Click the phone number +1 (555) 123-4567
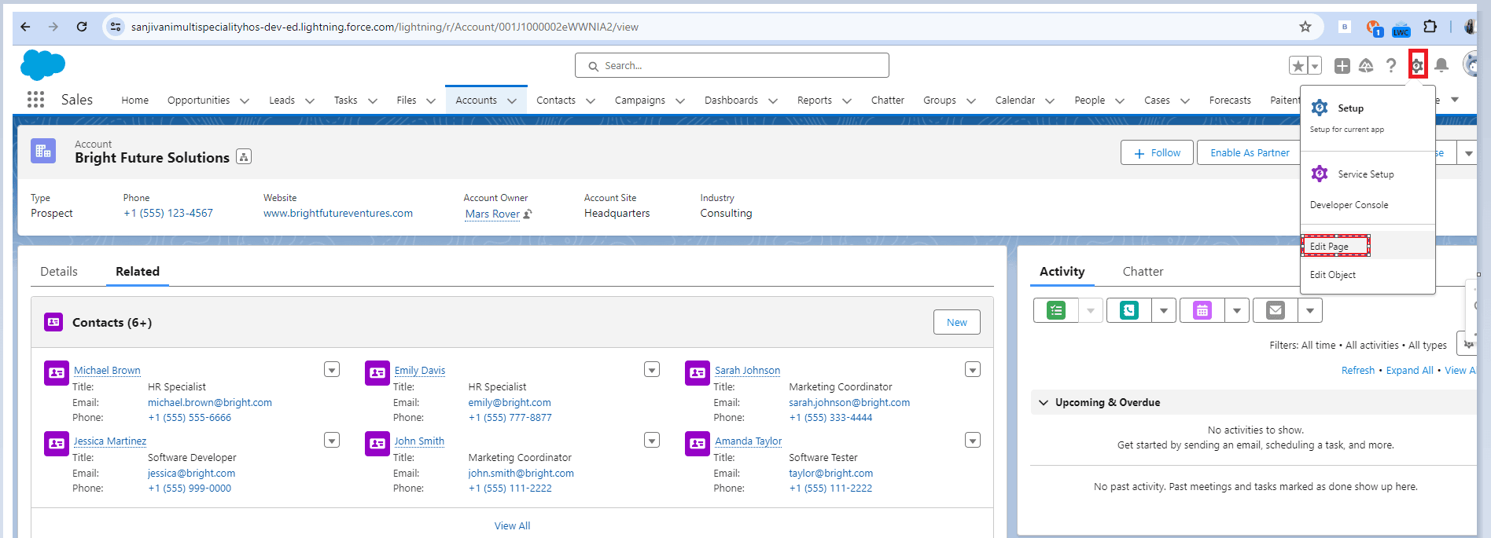This screenshot has width=1491, height=538. pyautogui.click(x=168, y=213)
